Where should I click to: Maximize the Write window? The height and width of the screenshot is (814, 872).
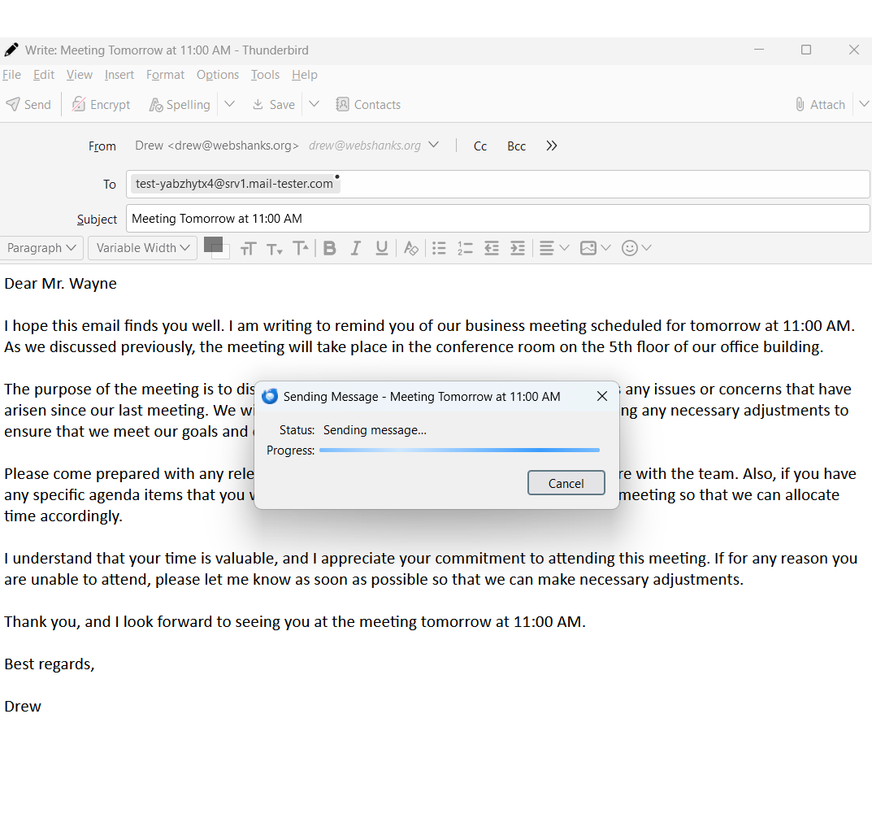(806, 50)
